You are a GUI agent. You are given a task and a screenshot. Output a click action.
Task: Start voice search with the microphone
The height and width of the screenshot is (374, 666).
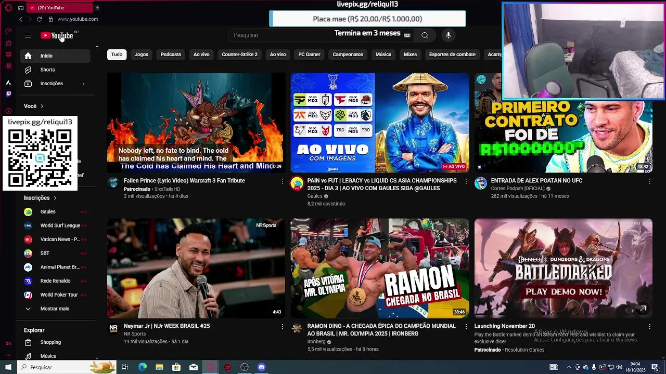pyautogui.click(x=449, y=35)
